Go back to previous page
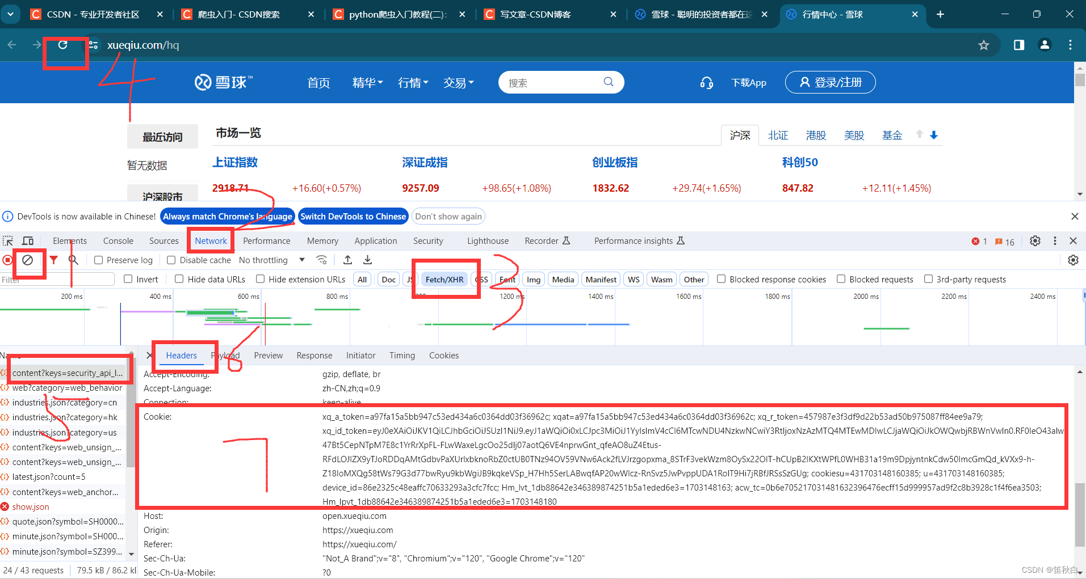 click(x=12, y=45)
